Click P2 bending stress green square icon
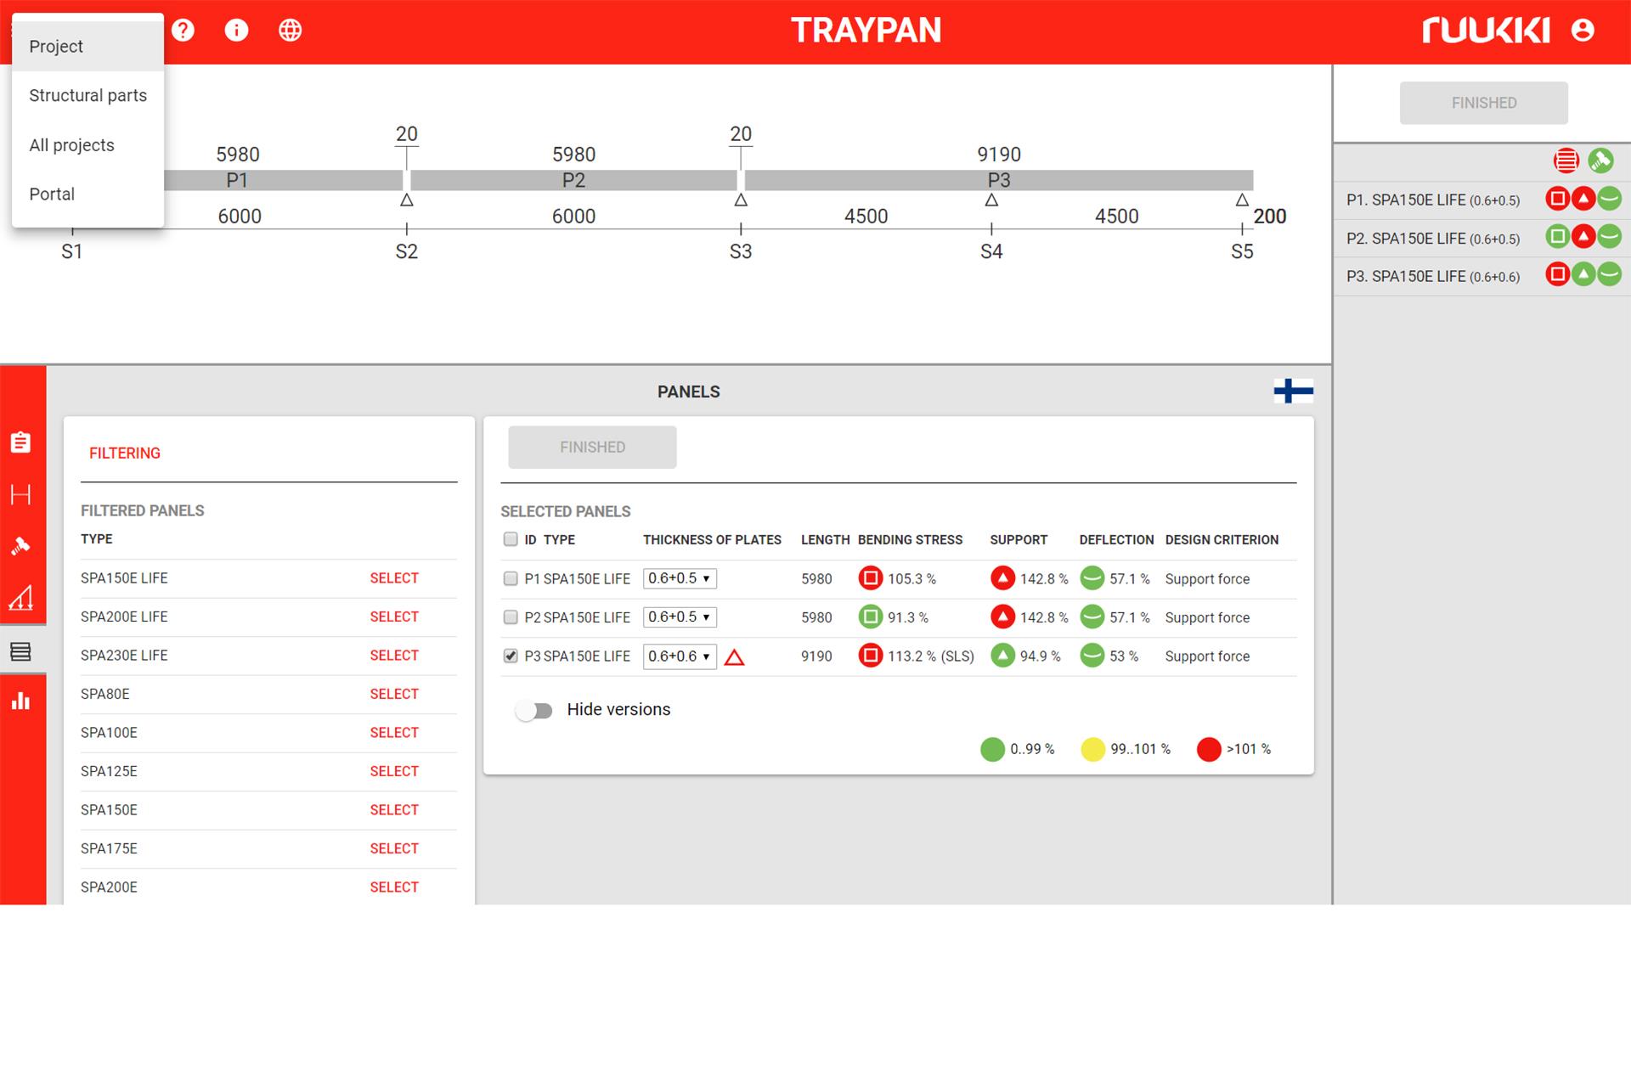The height and width of the screenshot is (1087, 1631). click(871, 617)
